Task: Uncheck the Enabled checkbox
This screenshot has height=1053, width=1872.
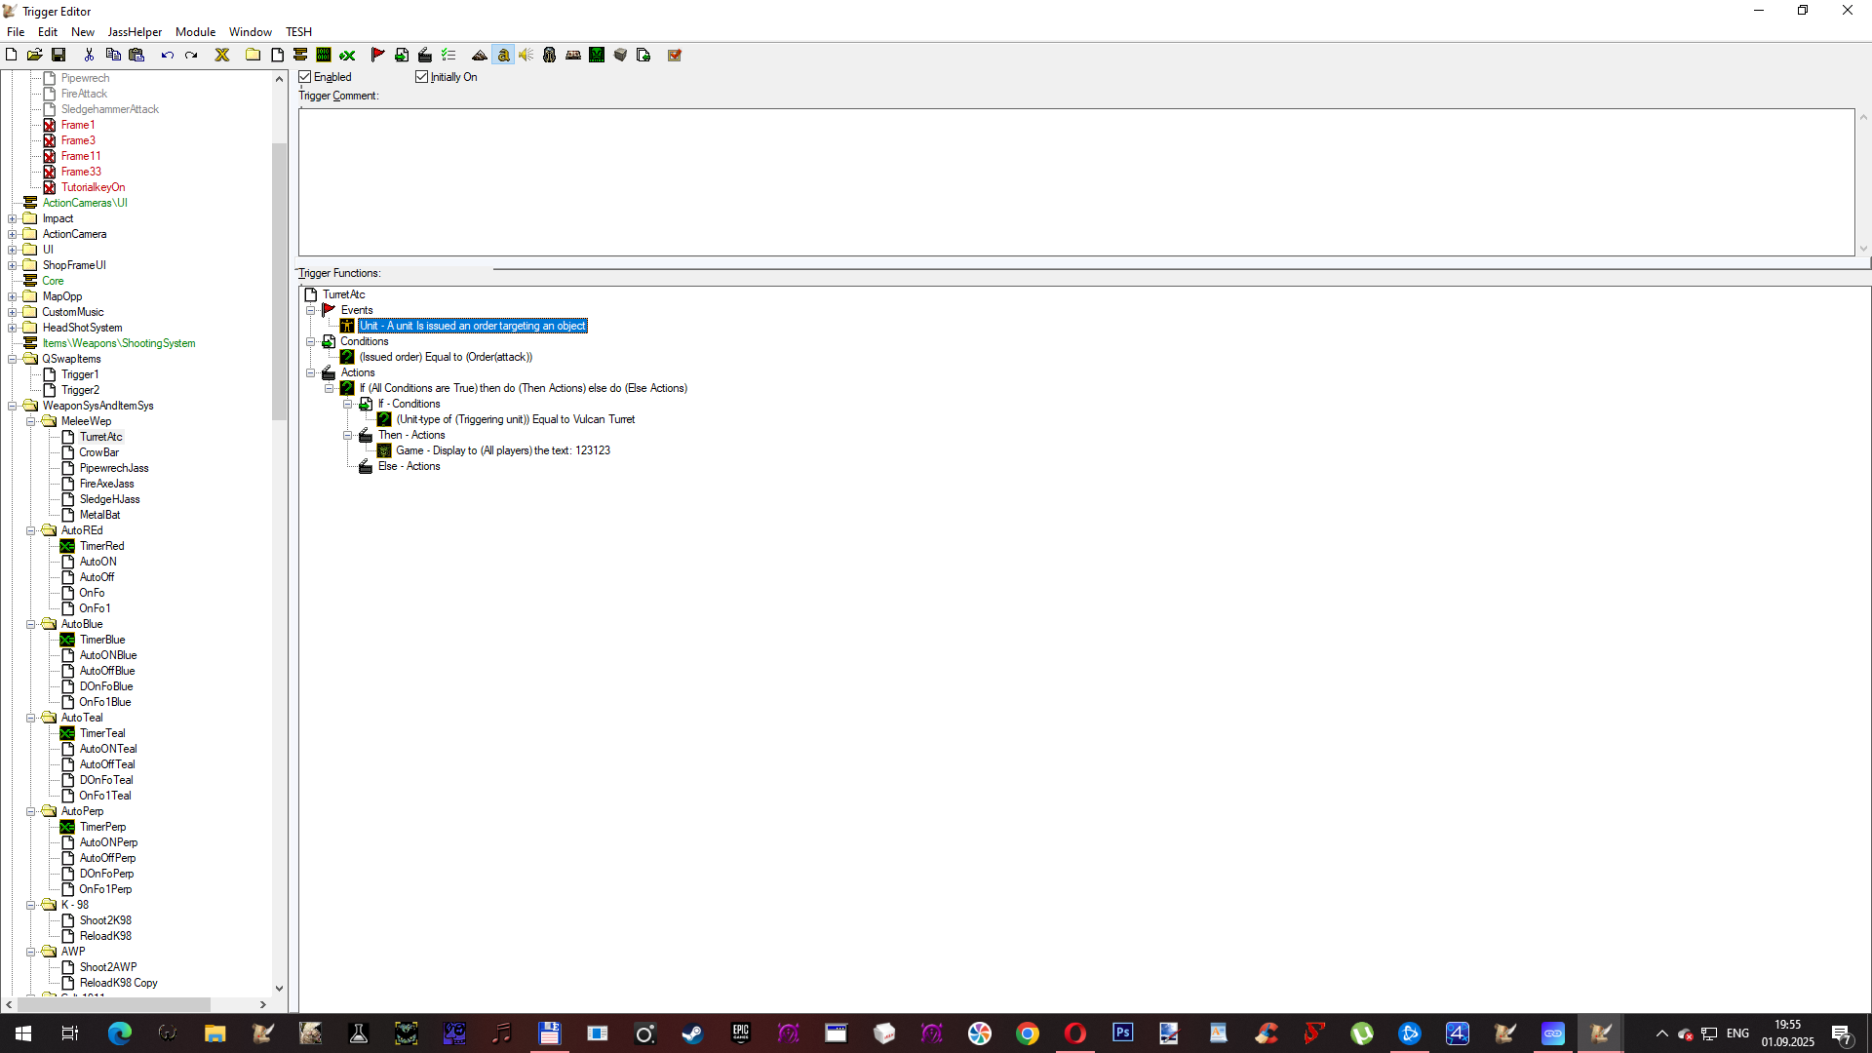Action: [x=305, y=77]
